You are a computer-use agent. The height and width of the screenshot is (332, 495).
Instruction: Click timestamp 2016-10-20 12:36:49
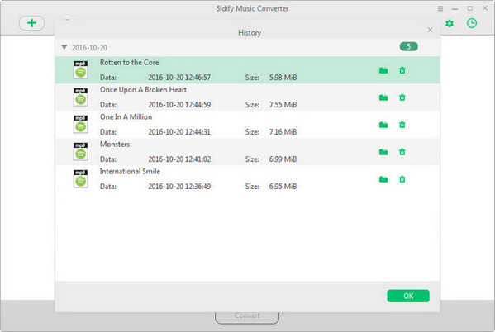(179, 186)
